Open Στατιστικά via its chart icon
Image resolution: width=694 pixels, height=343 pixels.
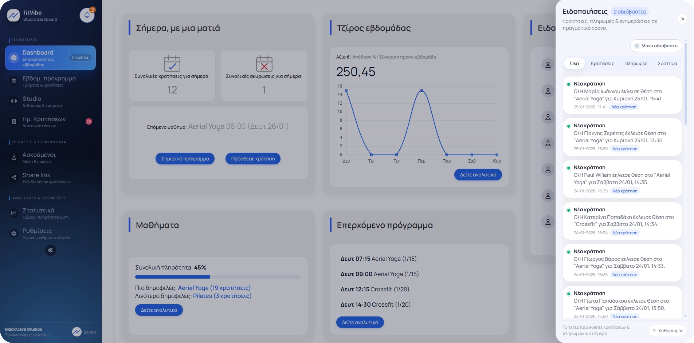click(x=14, y=213)
